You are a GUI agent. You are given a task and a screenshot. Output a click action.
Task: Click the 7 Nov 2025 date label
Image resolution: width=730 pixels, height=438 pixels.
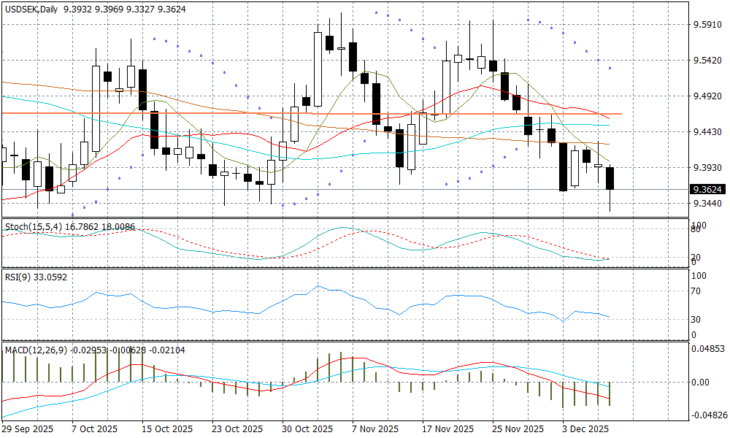[374, 429]
